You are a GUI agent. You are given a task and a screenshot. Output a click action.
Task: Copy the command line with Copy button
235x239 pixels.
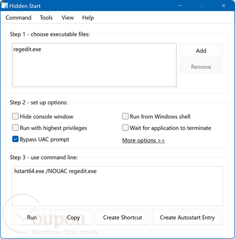coord(73,217)
